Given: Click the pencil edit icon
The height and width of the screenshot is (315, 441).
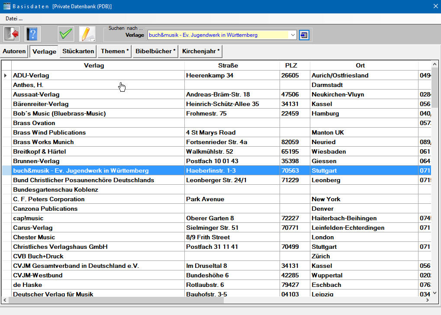Looking at the screenshot, I should point(87,34).
